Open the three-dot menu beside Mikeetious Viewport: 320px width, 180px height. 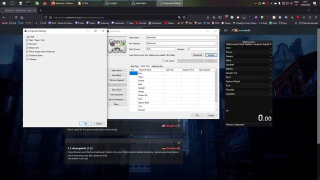point(179,126)
